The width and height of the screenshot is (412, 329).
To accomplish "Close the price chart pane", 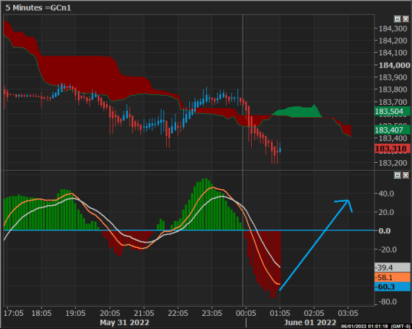I will coord(405,19).
